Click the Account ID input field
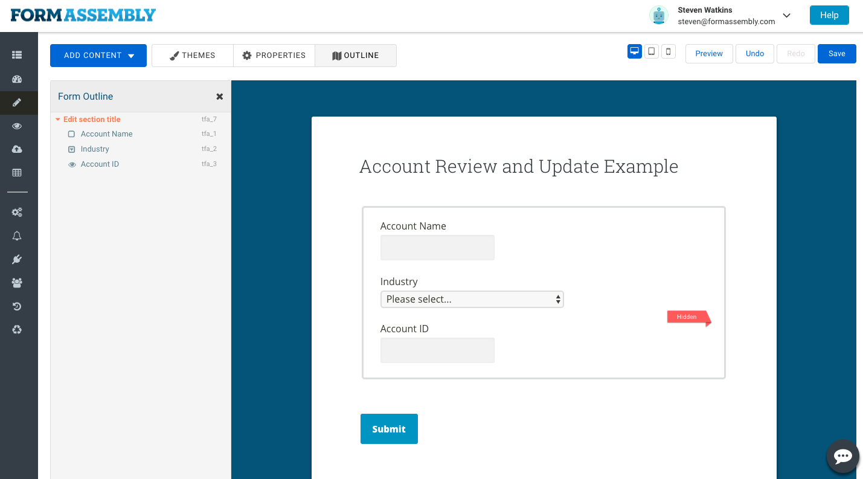863x479 pixels. point(437,350)
